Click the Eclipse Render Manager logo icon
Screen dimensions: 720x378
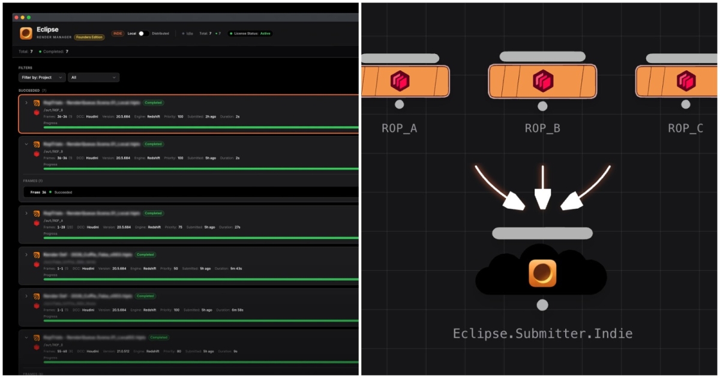tap(26, 33)
